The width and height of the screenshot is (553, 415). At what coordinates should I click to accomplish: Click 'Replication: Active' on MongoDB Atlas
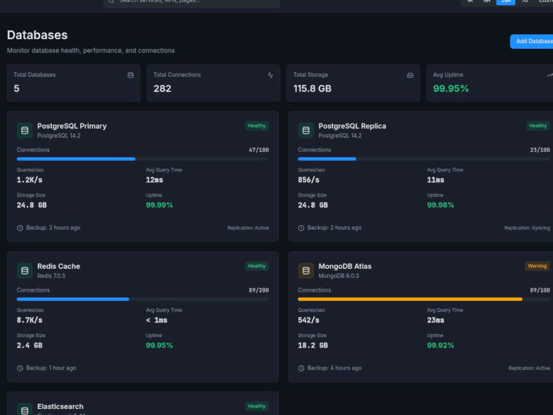pyautogui.click(x=529, y=368)
